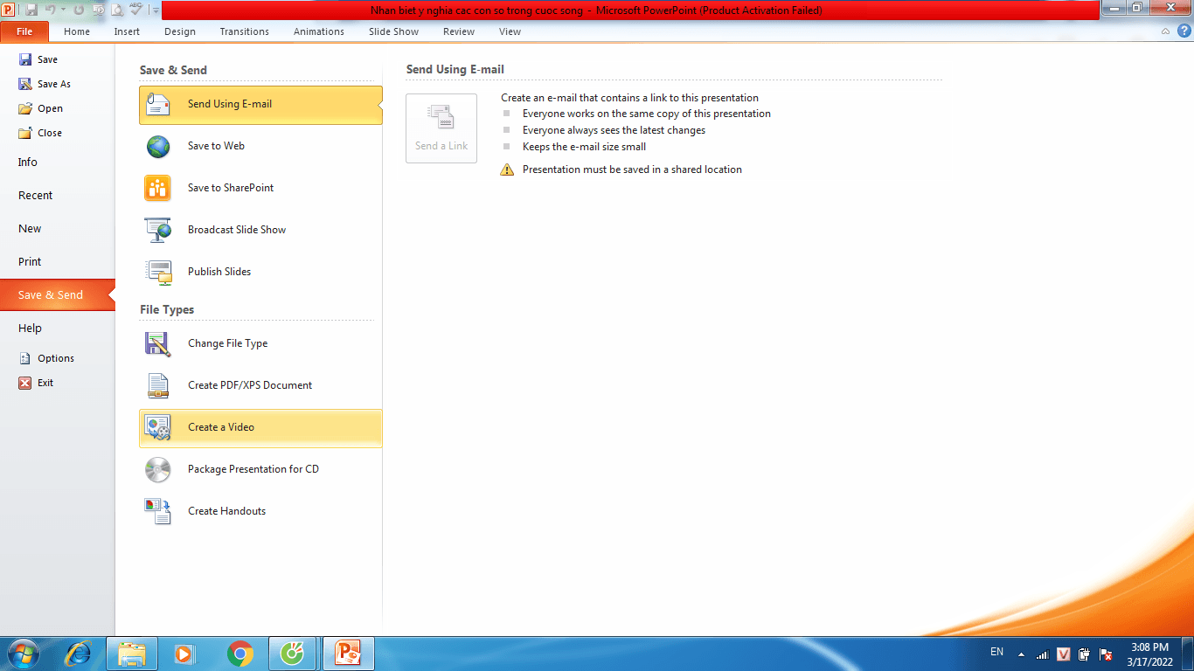Click the Save to Web globe icon
The width and height of the screenshot is (1194, 671).
[158, 146]
